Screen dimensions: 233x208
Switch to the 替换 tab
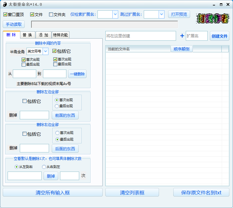[28, 35]
